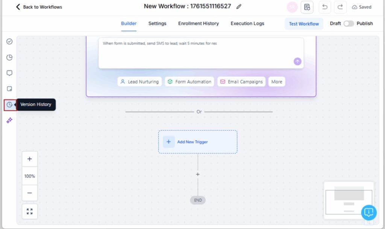The image size is (385, 229).
Task: Click the notes panel icon in sidebar
Action: (9, 89)
